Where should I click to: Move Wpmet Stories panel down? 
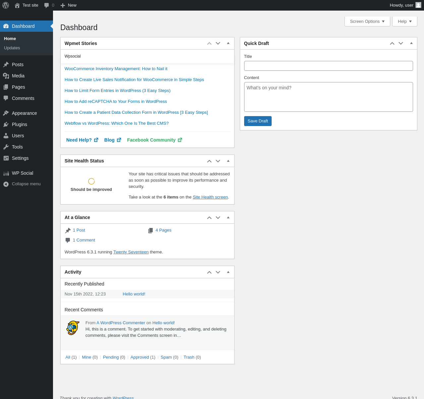[218, 43]
